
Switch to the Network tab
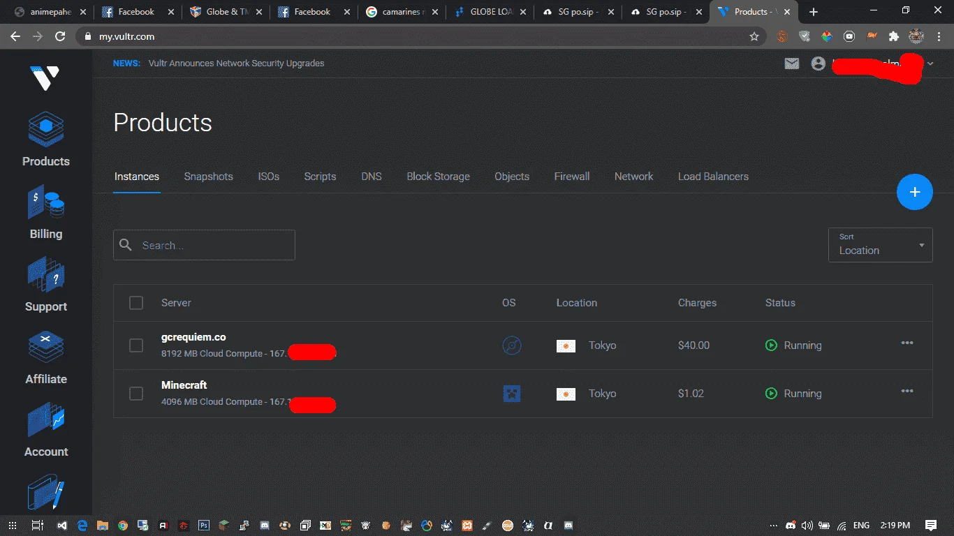[634, 177]
